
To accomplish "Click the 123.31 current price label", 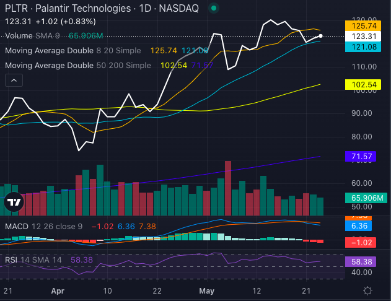I will tap(363, 37).
